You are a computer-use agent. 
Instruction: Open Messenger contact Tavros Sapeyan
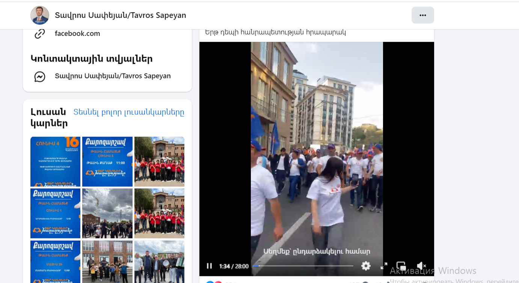click(113, 76)
